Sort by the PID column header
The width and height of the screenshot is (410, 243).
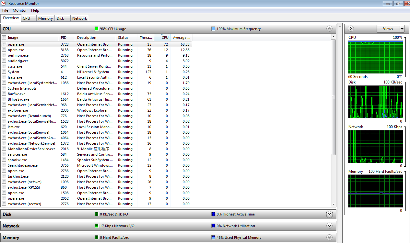pos(67,38)
